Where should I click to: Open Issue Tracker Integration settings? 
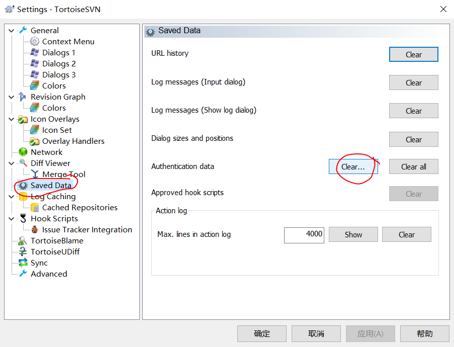coord(87,229)
